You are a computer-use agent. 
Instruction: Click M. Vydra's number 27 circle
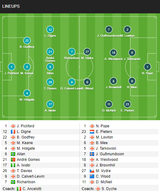(87, 52)
